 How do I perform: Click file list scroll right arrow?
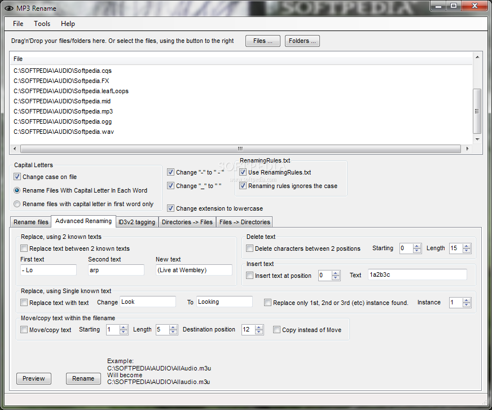(468, 149)
